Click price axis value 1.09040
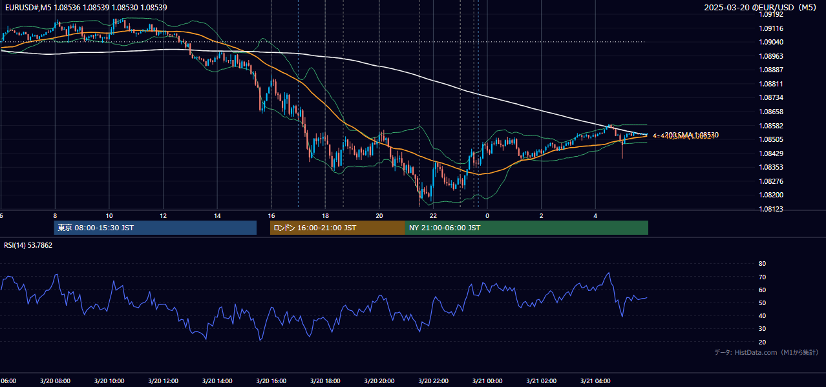 (772, 42)
